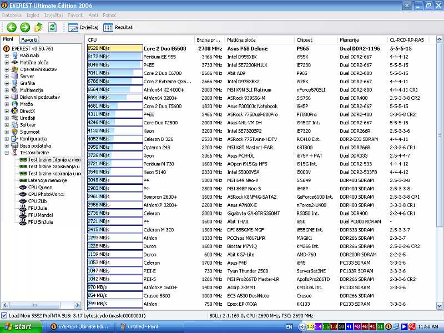Image resolution: width=444 pixels, height=333 pixels.
Task: Expand the Matična ploča tree node
Action: pos(7,62)
